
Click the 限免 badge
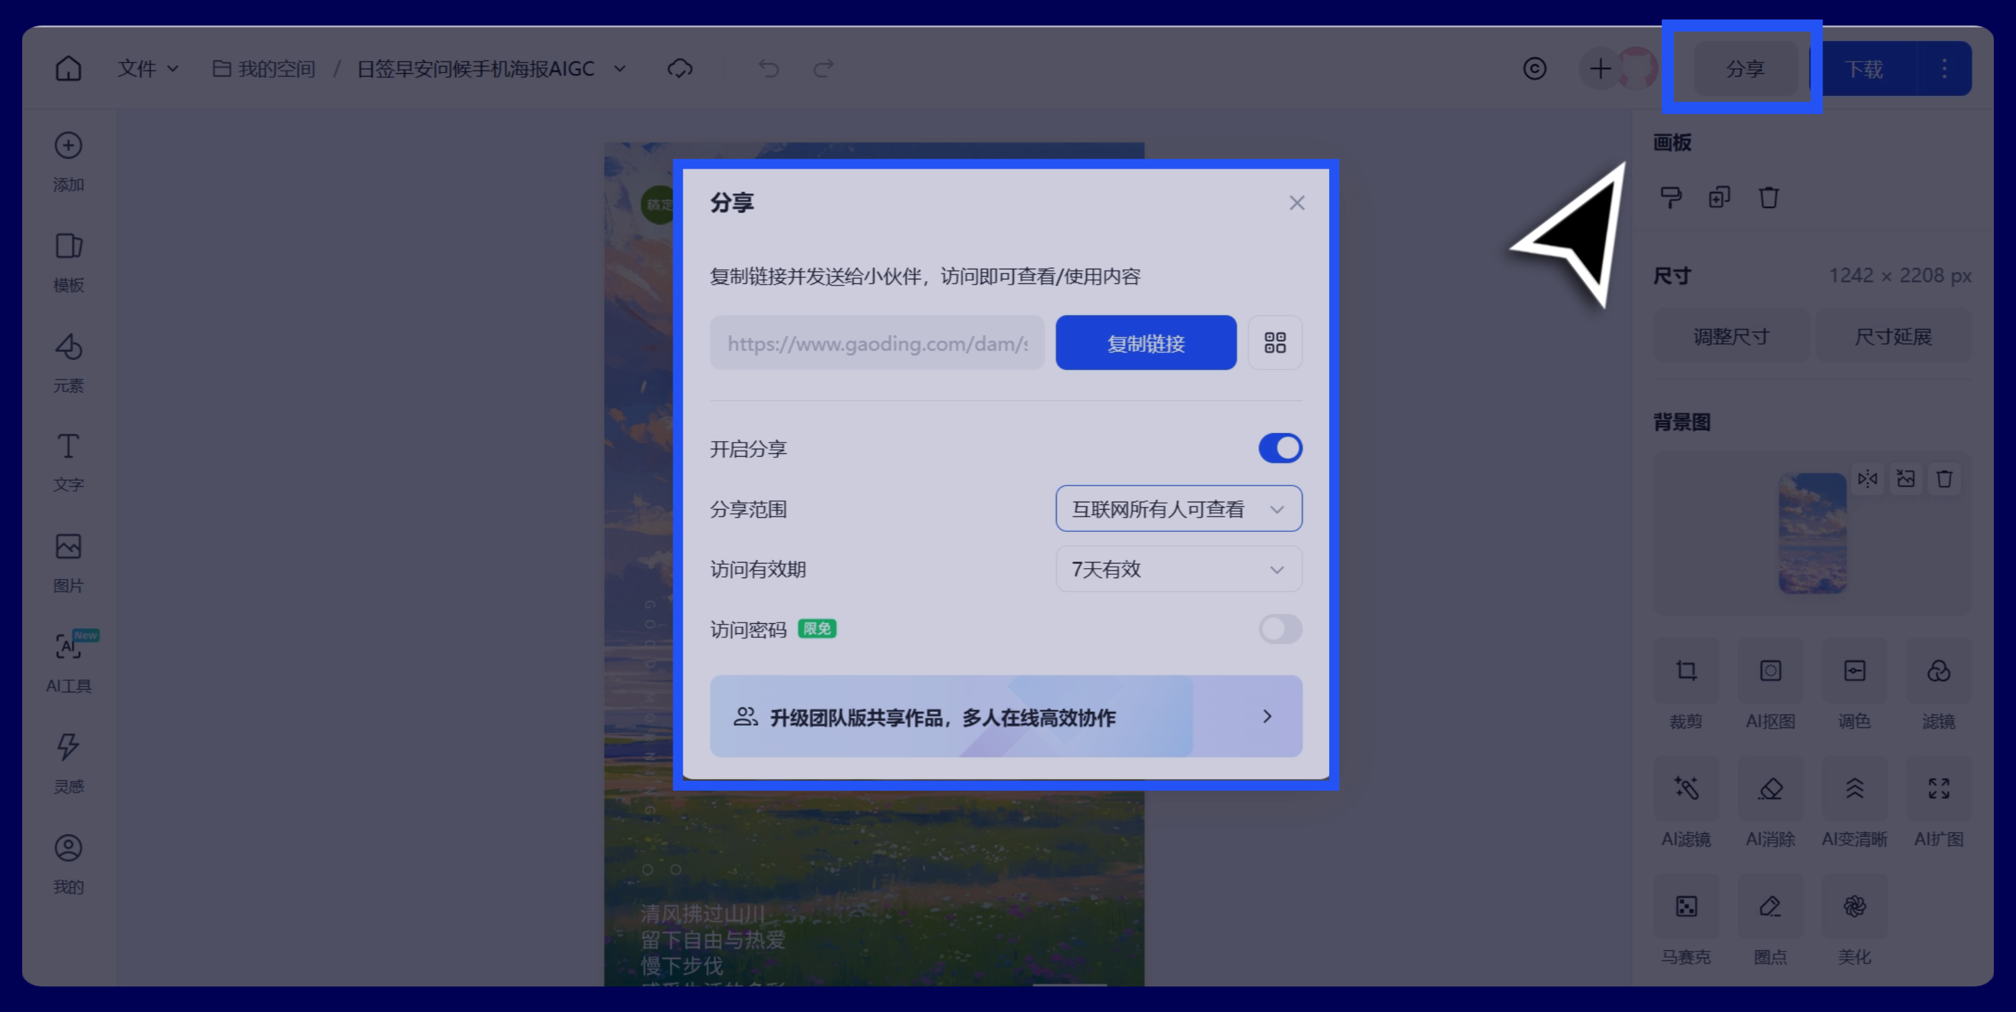[x=817, y=629]
